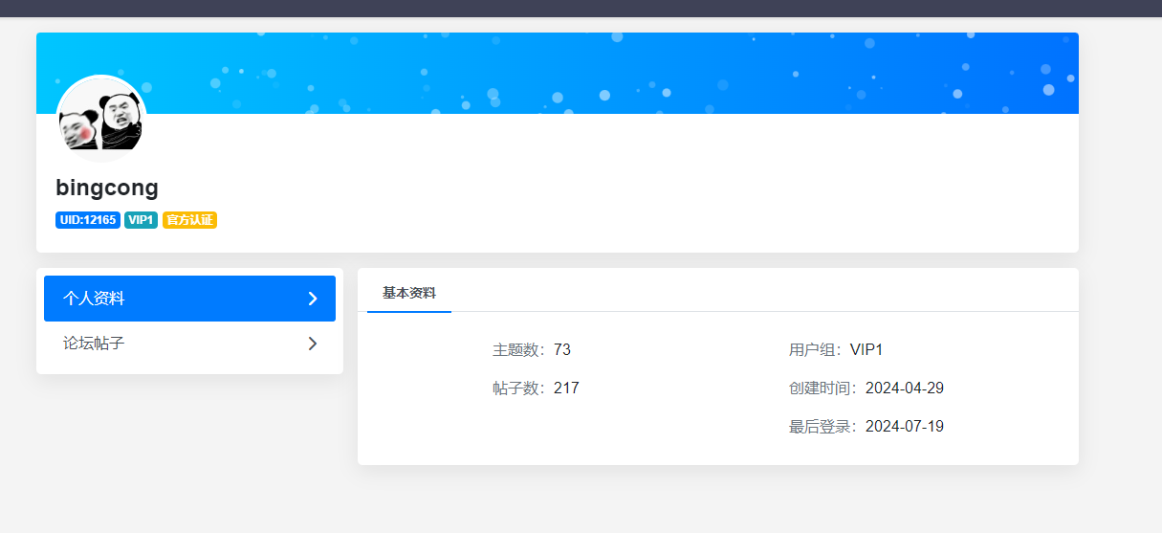Click the blue UID:12165 badge

[87, 220]
